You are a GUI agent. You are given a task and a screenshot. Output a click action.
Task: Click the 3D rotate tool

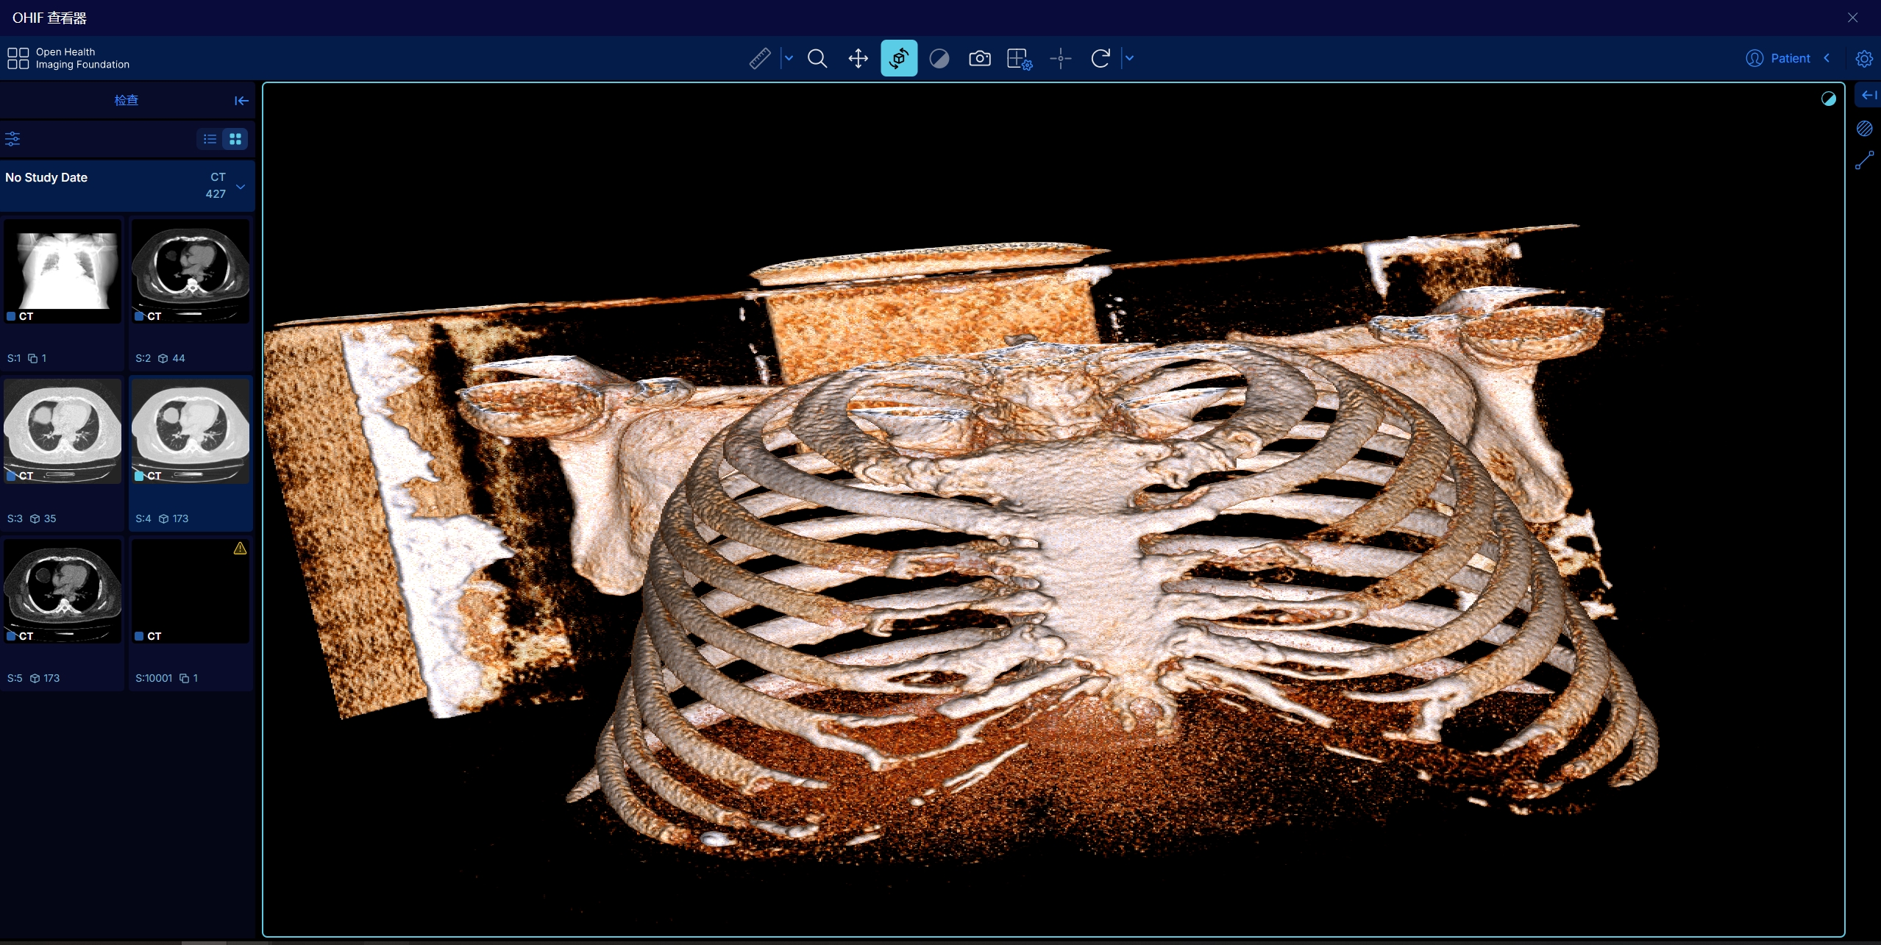898,58
